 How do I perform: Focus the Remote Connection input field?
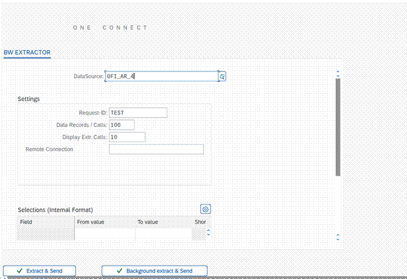point(156,149)
